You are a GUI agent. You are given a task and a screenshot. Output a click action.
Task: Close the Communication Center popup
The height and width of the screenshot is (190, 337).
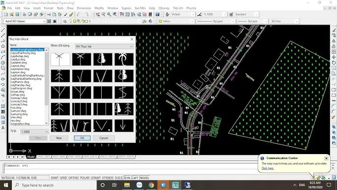[x=326, y=158]
